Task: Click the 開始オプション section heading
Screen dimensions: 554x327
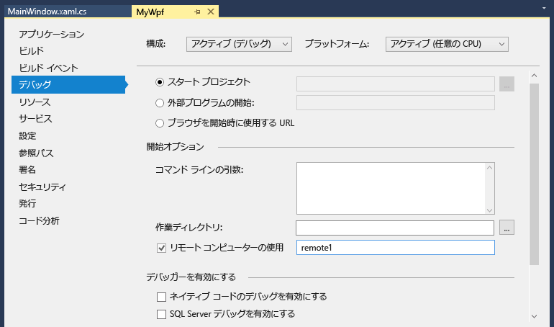Action: 176,146
